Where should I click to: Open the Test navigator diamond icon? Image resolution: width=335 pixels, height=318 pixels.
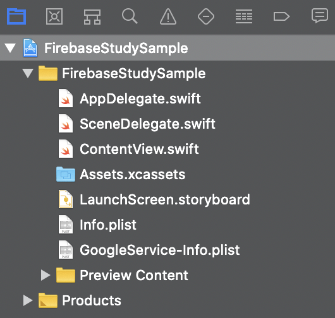(x=206, y=16)
